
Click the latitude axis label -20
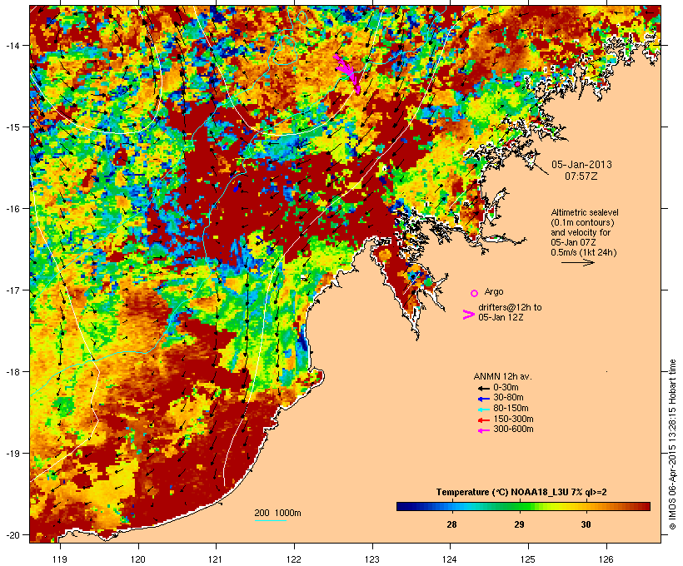(12, 534)
